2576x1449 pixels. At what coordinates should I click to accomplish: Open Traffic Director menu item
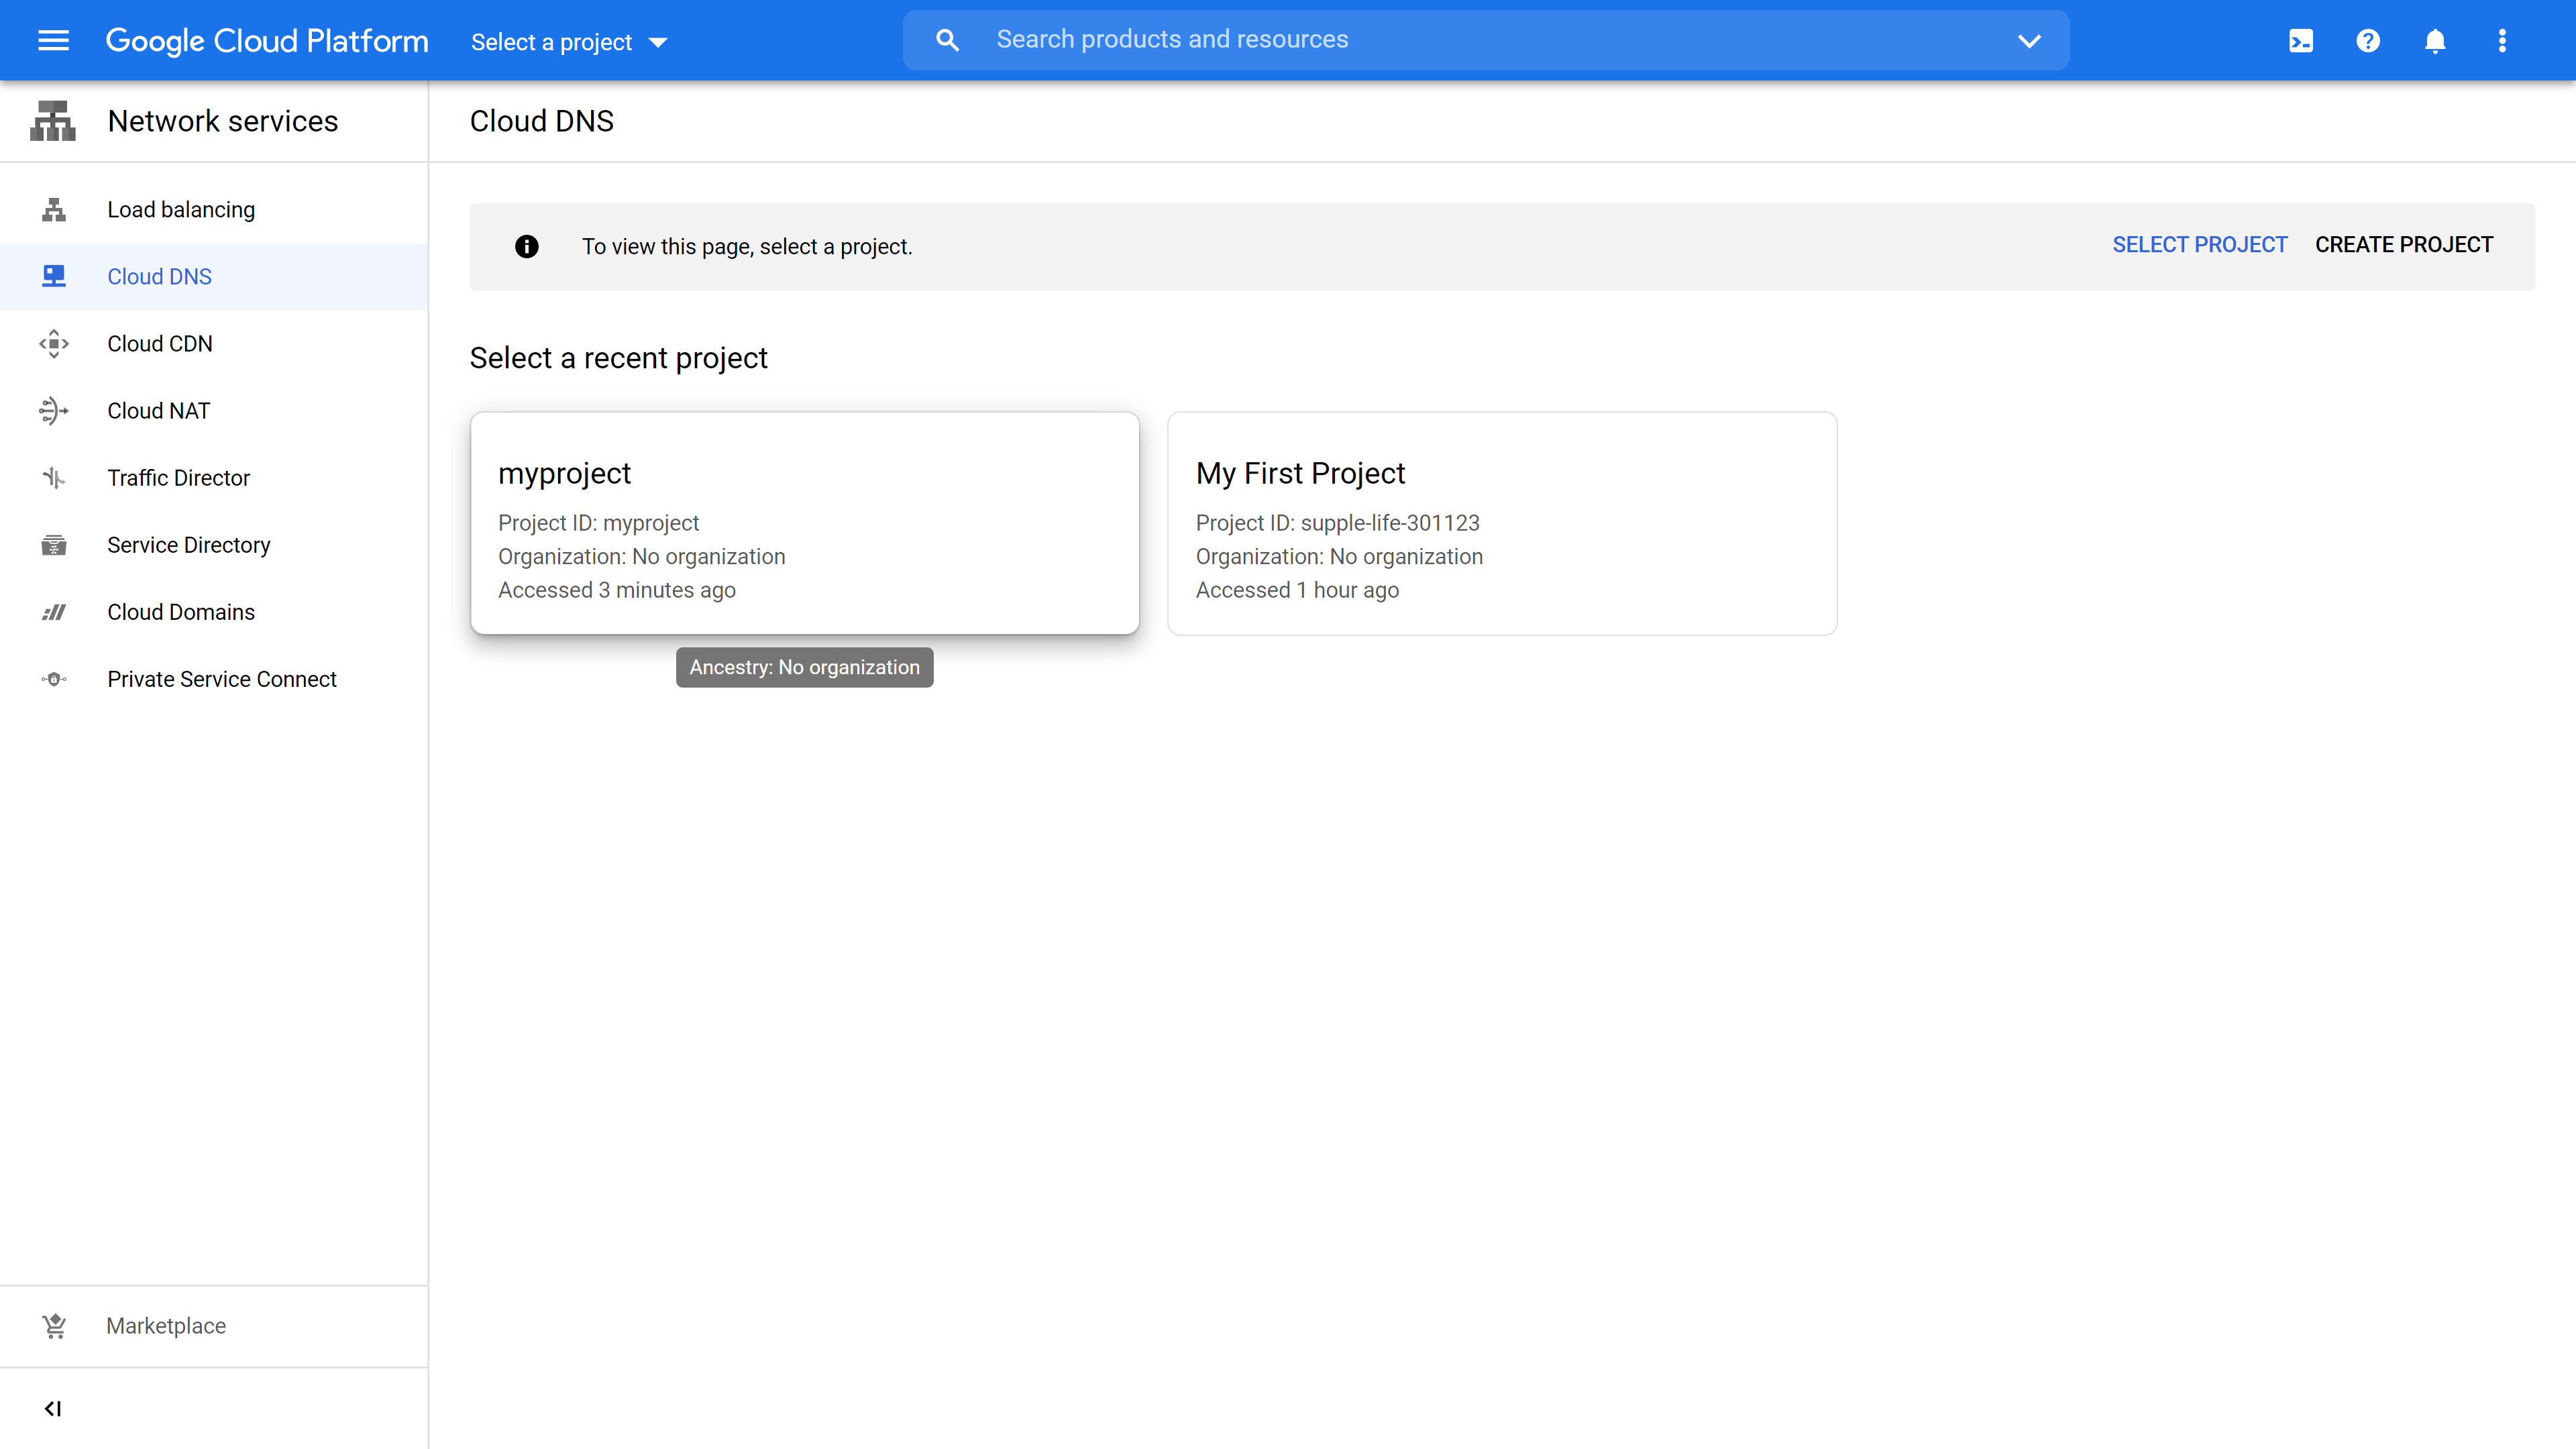click(178, 477)
